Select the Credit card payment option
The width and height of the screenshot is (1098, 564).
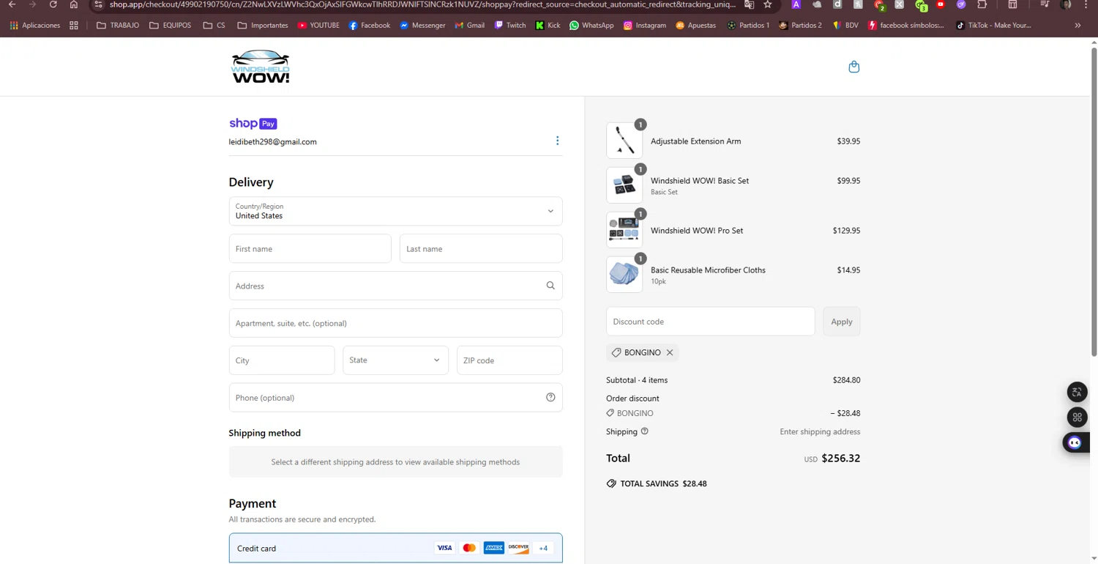tap(395, 548)
